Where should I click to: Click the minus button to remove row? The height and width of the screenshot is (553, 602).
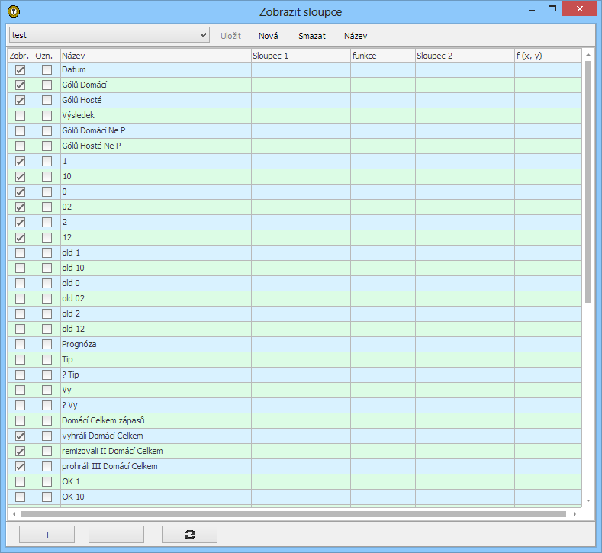(116, 534)
